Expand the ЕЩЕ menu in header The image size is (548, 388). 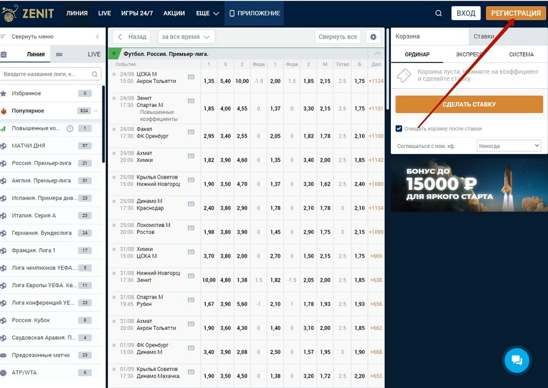point(207,13)
